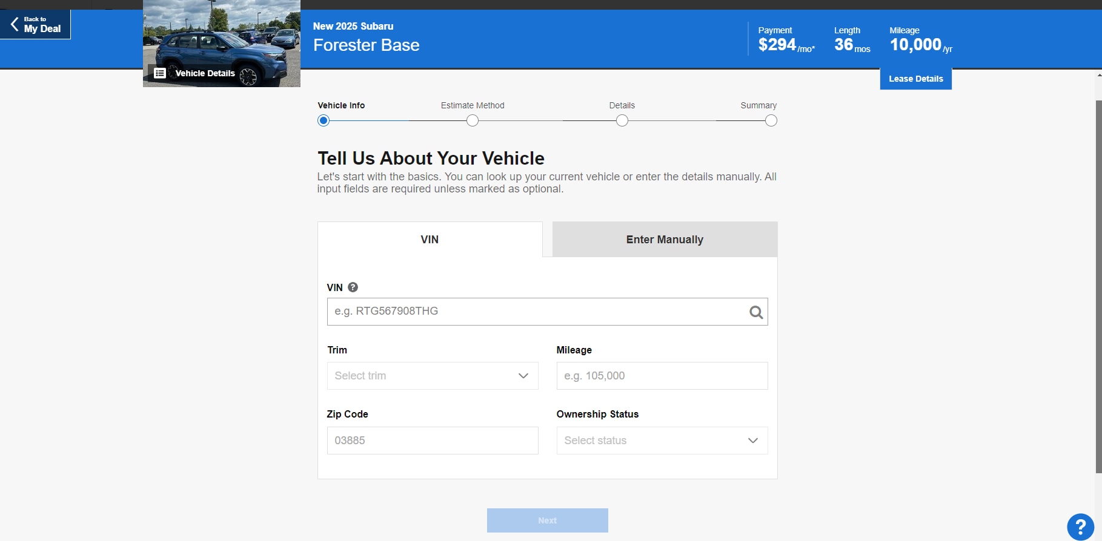Click the Ownership Status chevron arrow
Image resolution: width=1102 pixels, height=541 pixels.
pyautogui.click(x=753, y=441)
